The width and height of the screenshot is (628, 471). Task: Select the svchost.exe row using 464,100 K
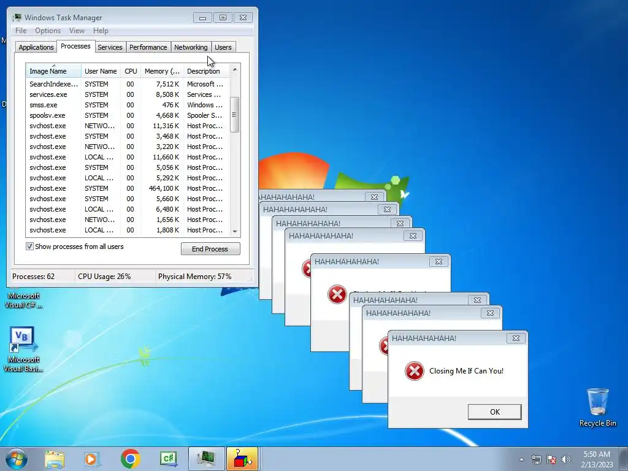128,188
